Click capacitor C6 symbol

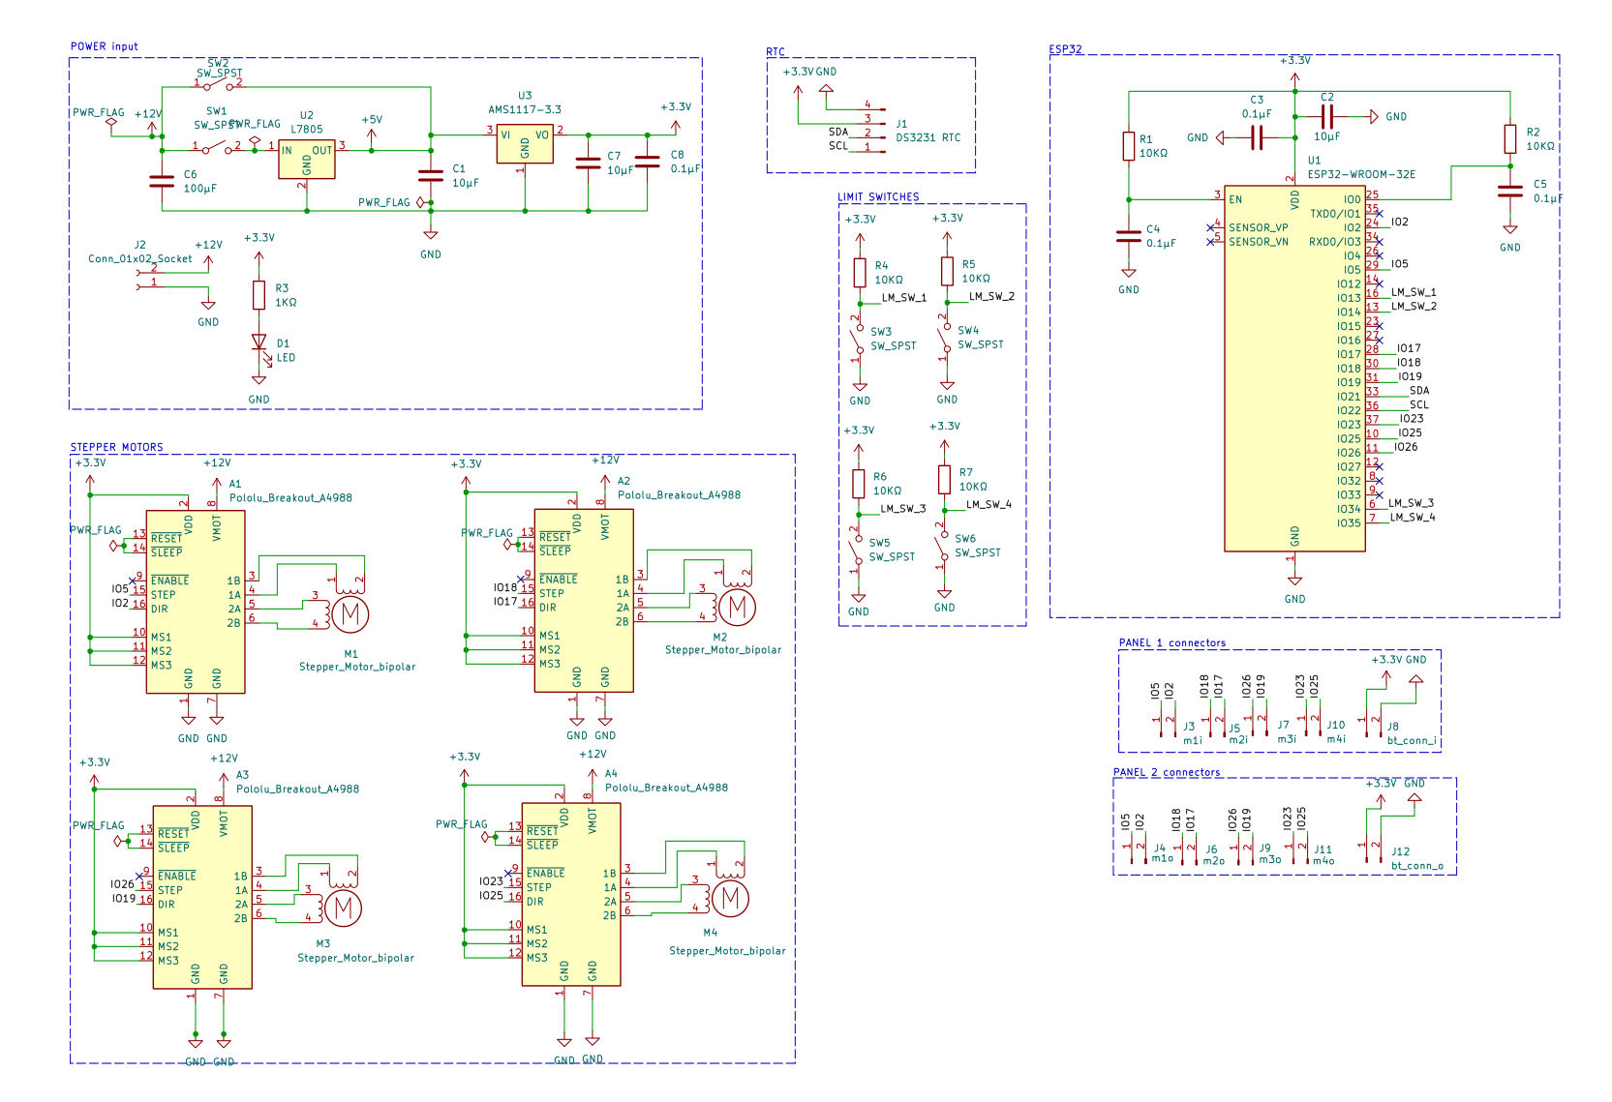point(162,181)
